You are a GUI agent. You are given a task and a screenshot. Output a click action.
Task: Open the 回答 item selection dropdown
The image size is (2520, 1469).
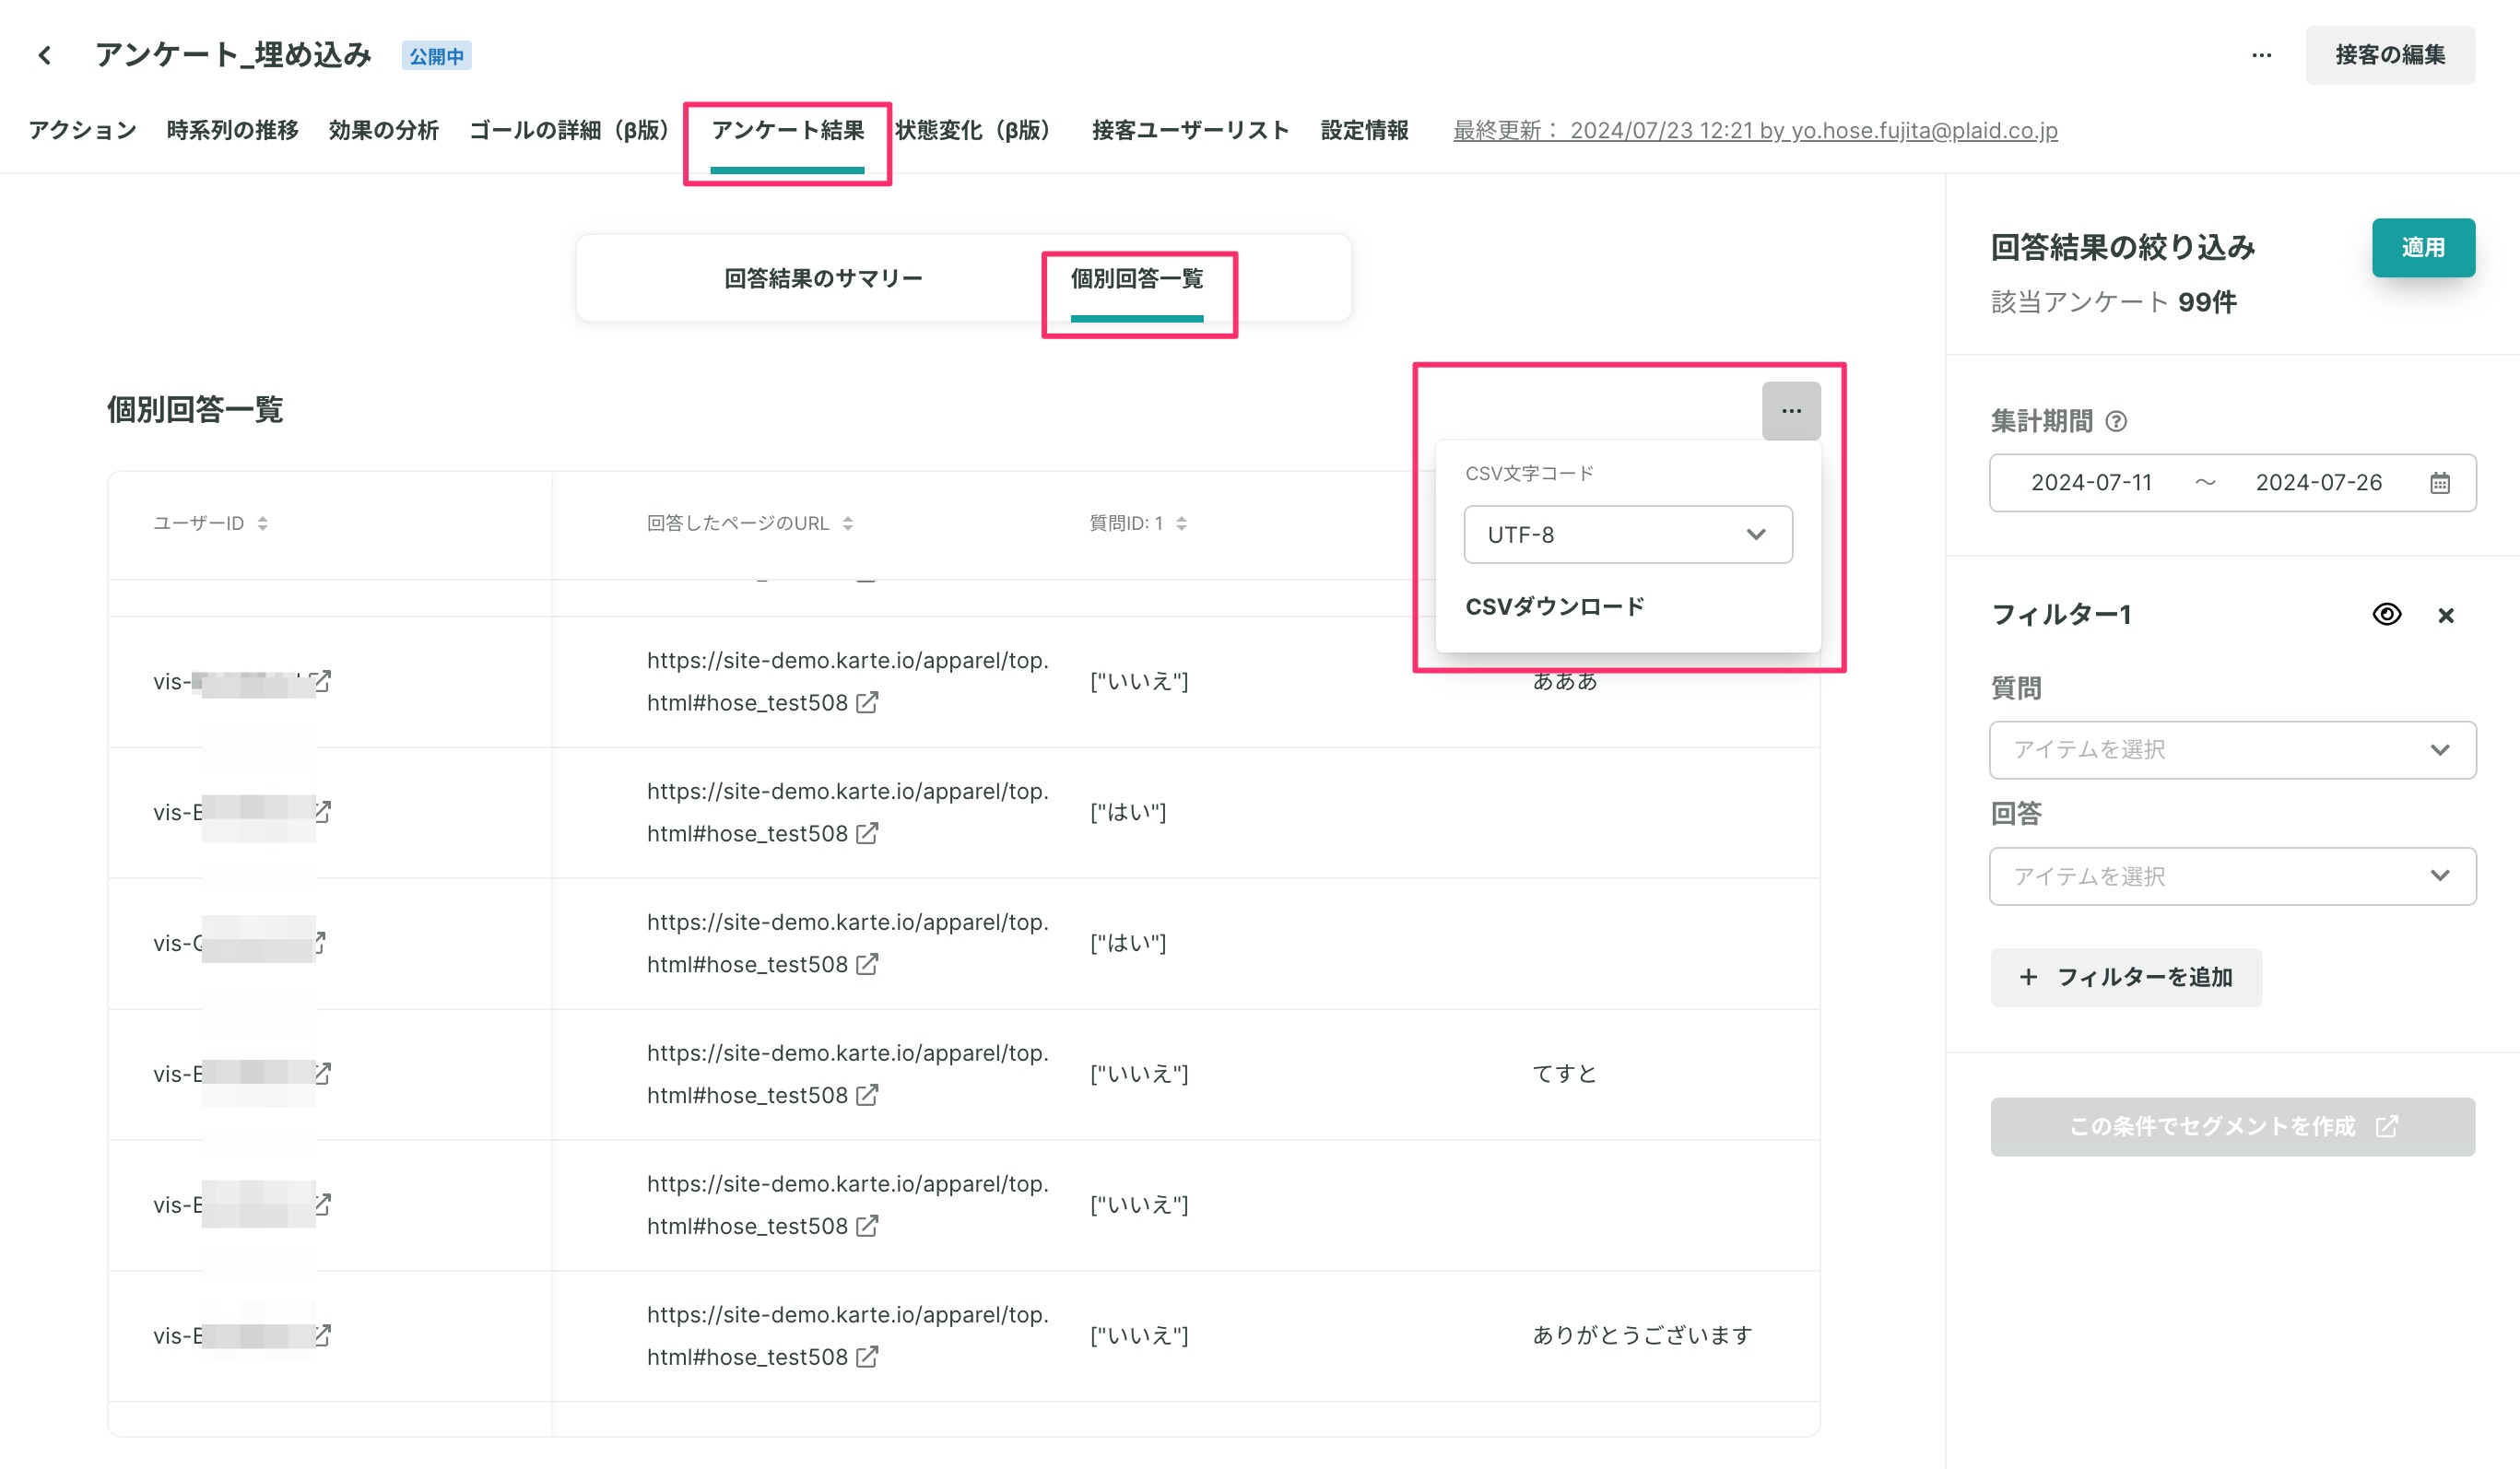[x=2232, y=876]
